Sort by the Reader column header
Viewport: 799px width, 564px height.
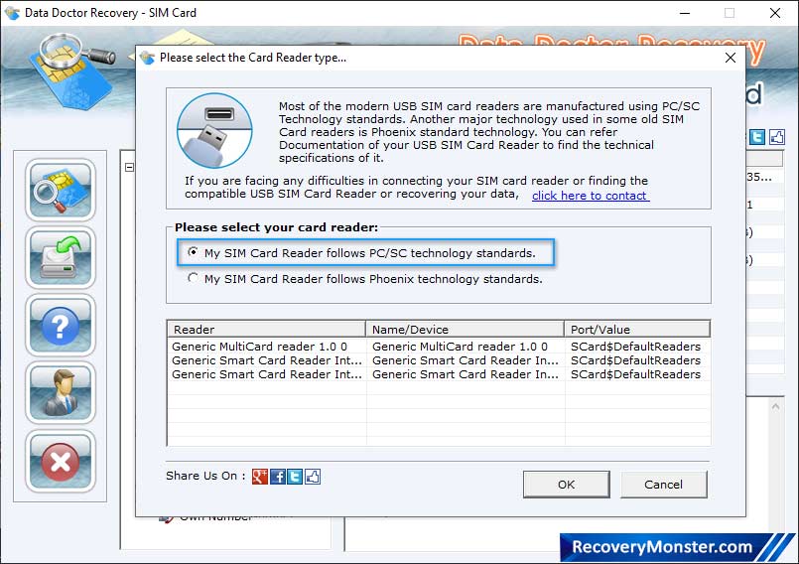tap(267, 329)
